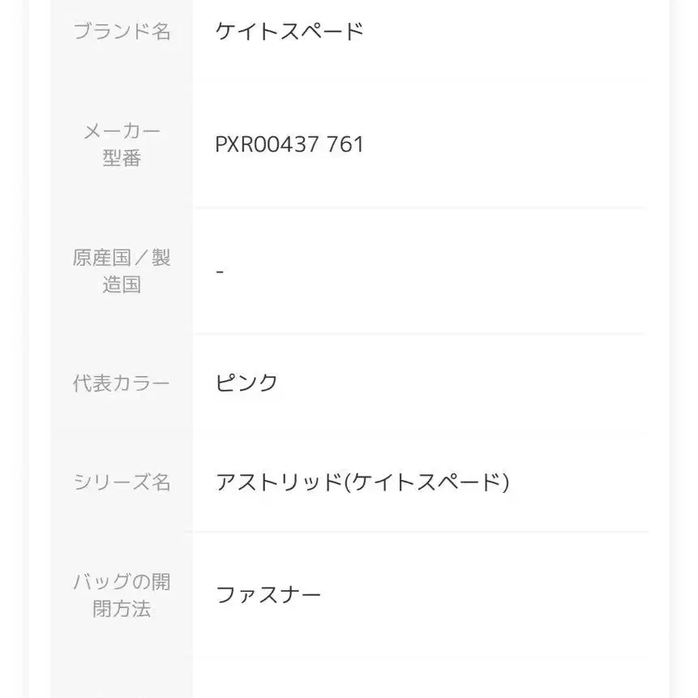Image resolution: width=698 pixels, height=698 pixels.
Task: Click the 造国 second line of origin label
Action: 122,285
